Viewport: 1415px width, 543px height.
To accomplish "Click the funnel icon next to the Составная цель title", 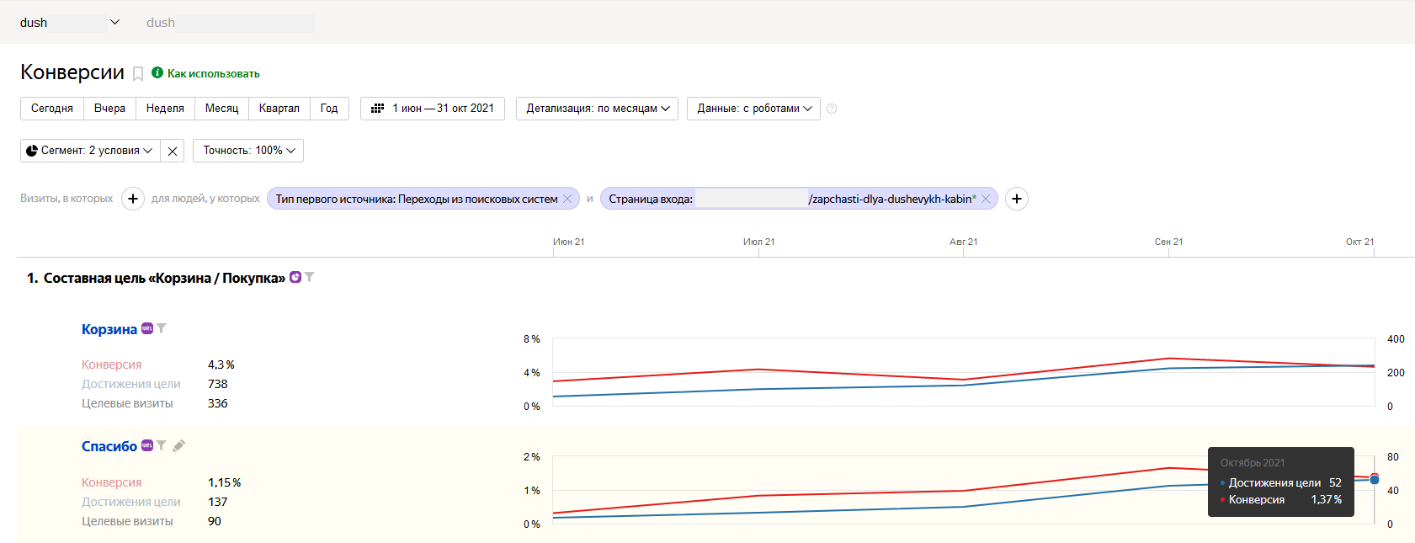I will tap(310, 277).
